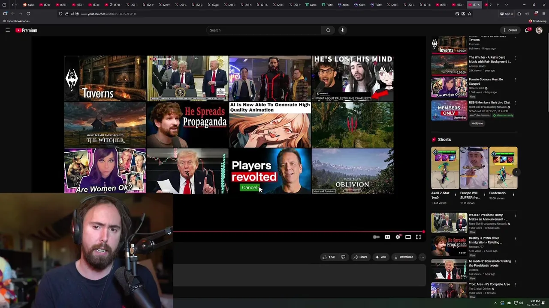Like the video with 1.5K likes

click(x=329, y=257)
